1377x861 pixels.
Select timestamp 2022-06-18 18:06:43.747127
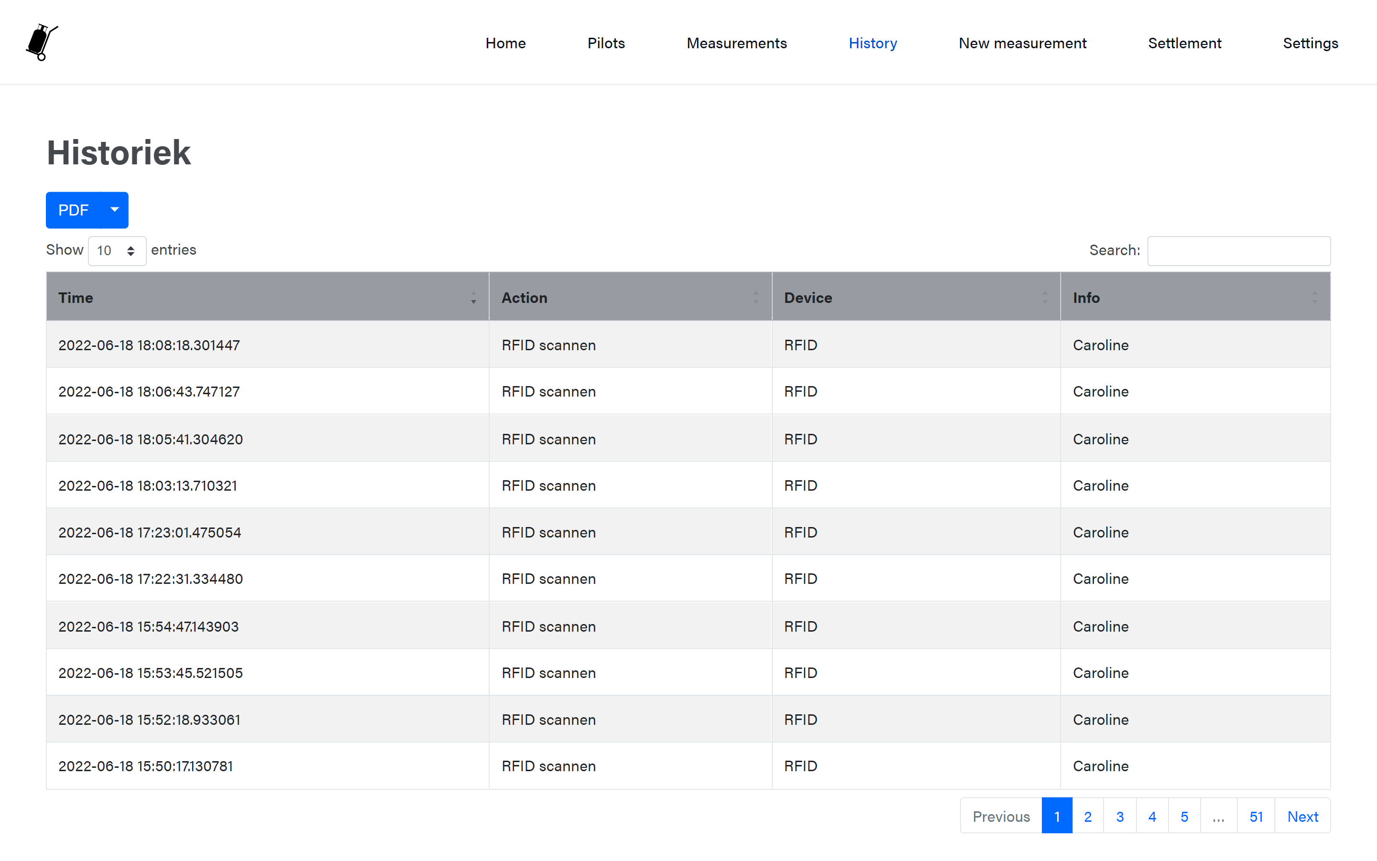pyautogui.click(x=149, y=391)
